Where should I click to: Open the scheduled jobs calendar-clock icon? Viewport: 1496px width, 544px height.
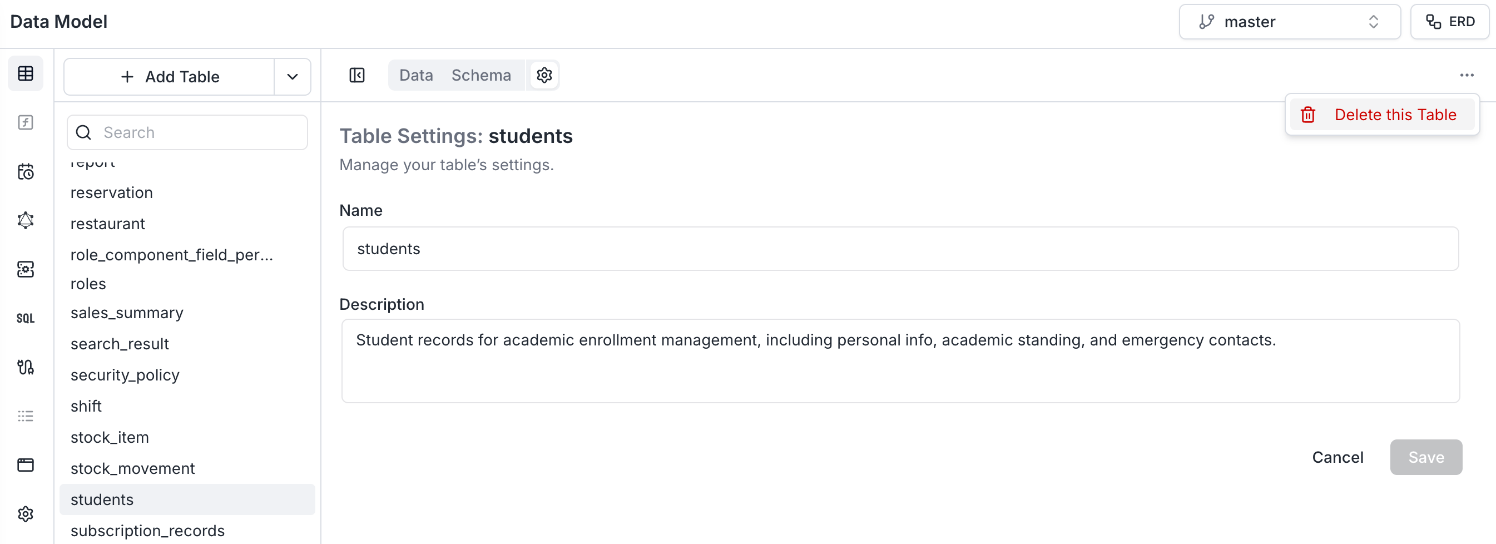point(26,172)
